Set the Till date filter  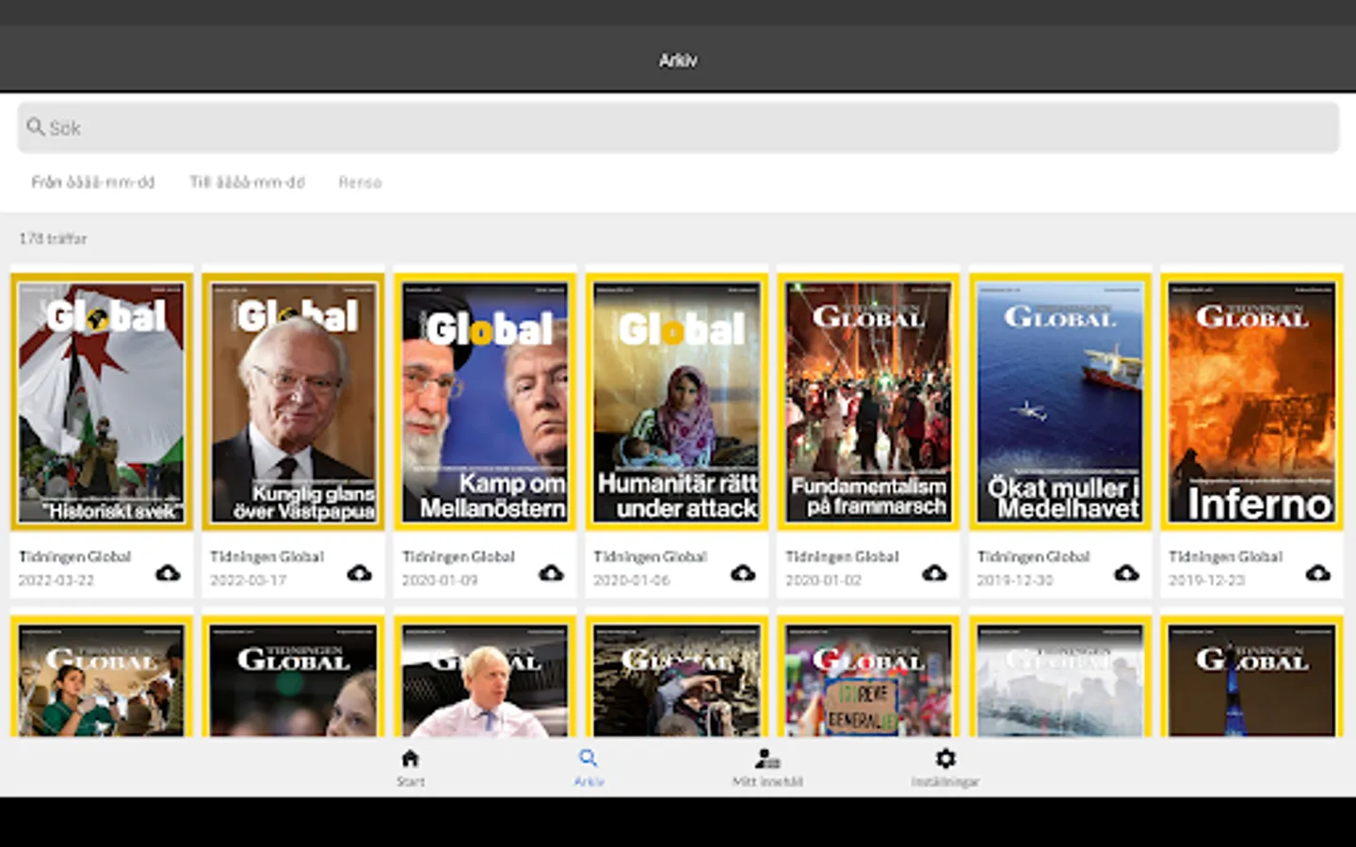[x=248, y=182]
